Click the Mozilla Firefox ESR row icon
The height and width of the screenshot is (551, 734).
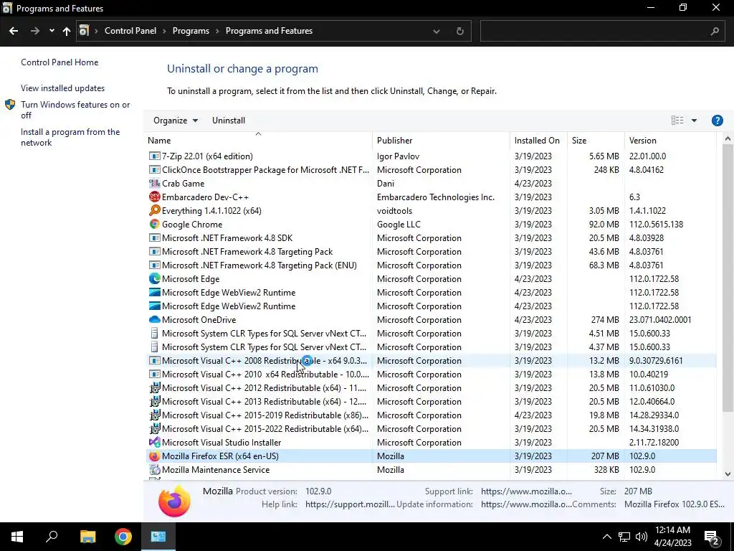(x=155, y=456)
